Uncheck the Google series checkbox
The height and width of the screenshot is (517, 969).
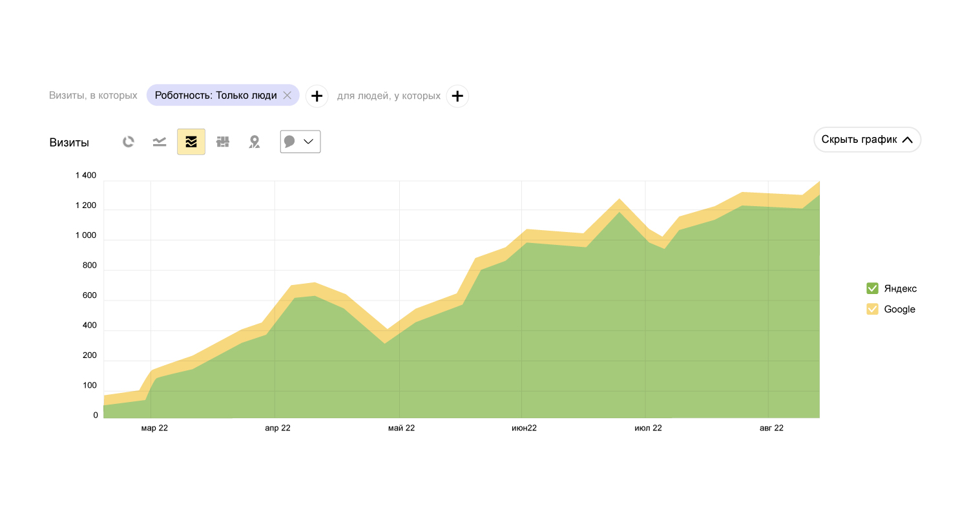coord(872,309)
